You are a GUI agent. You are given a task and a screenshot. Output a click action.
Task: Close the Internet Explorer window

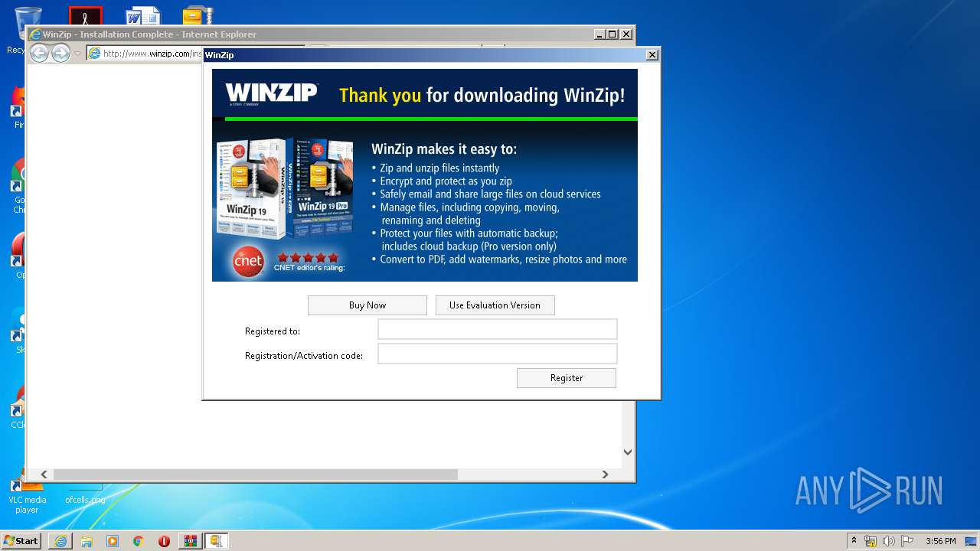click(626, 34)
